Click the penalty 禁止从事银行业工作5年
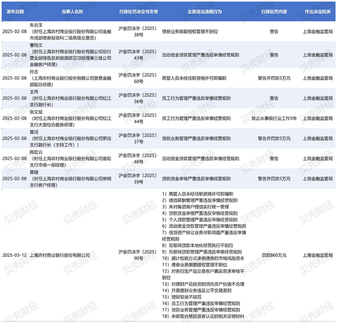This screenshot has height=323, width=337. click(x=274, y=119)
